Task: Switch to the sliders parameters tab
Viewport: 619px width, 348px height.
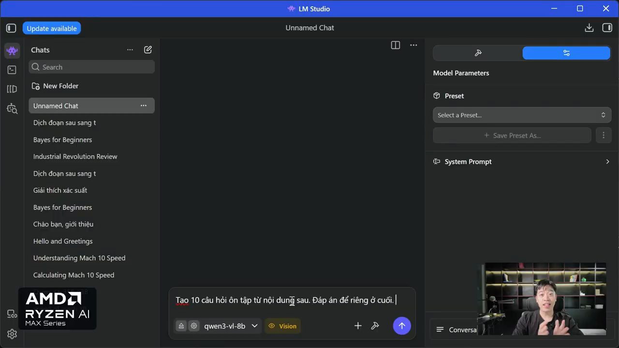Action: 566,53
